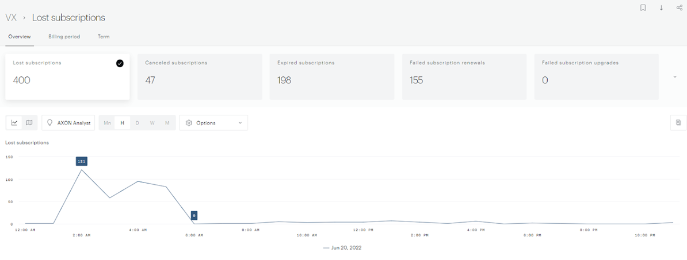This screenshot has width=687, height=260.
Task: Expand the metric cards chevron
Action: (x=675, y=77)
